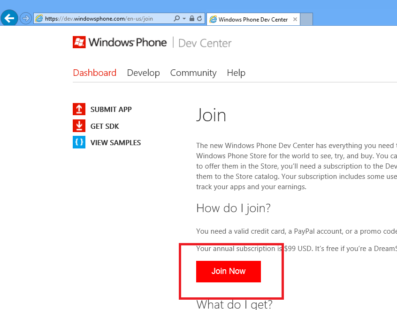This screenshot has height=310, width=397.
Task: Click the Windows Phone wordmark text
Action: point(128,43)
